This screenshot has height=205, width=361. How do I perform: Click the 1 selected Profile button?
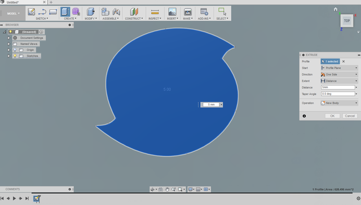click(330, 62)
